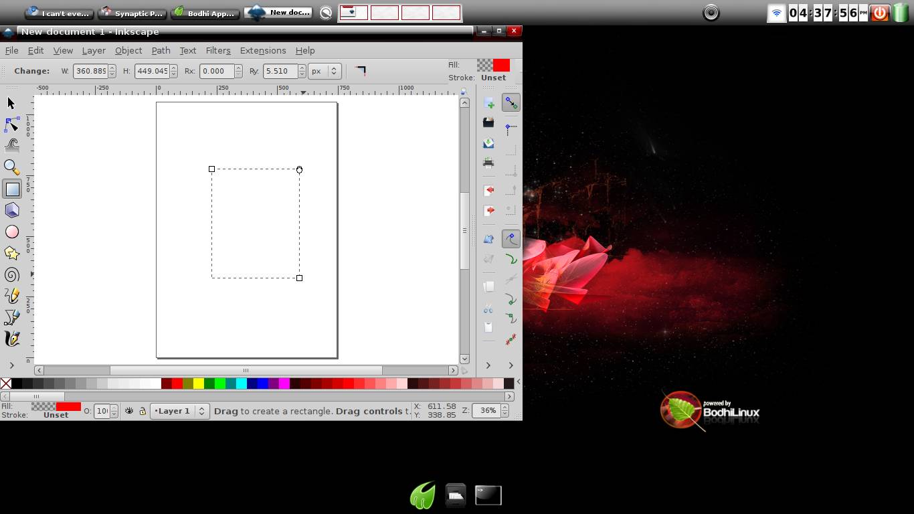914x514 pixels.
Task: Select the Star and polygon tool
Action: pos(11,253)
